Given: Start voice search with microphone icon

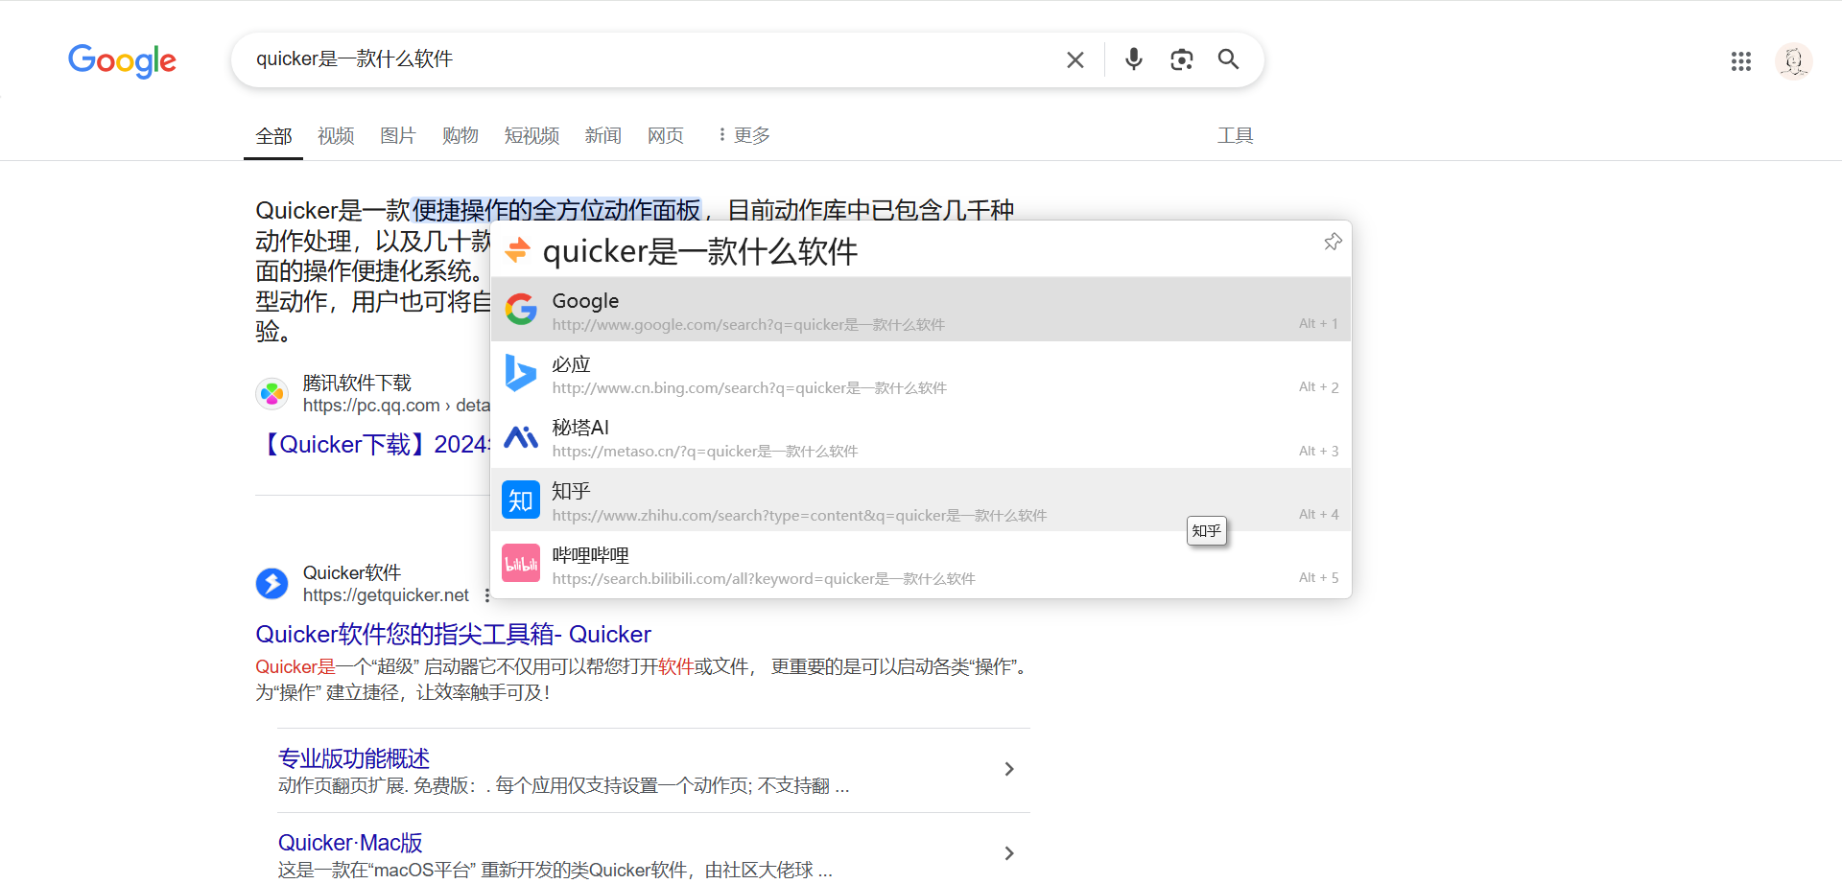Looking at the screenshot, I should pyautogui.click(x=1134, y=59).
